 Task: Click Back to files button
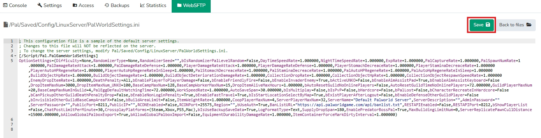point(515,25)
